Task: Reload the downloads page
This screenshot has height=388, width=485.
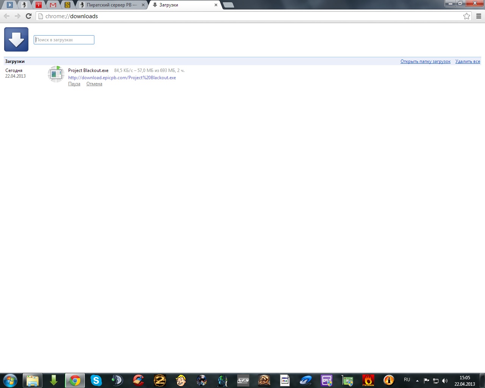Action: point(28,16)
